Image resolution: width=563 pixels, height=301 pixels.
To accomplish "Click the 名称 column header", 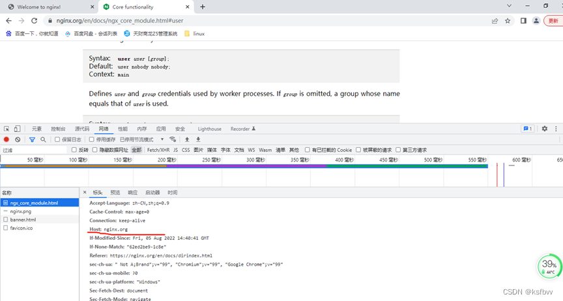I will [x=40, y=193].
